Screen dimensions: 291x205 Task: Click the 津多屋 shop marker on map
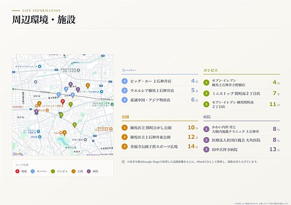pyautogui.click(x=39, y=137)
